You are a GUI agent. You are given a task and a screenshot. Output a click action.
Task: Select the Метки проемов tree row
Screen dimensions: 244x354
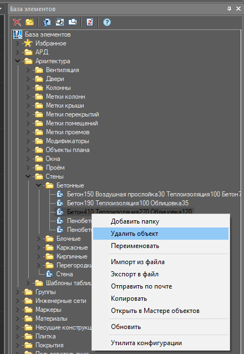[68, 132]
